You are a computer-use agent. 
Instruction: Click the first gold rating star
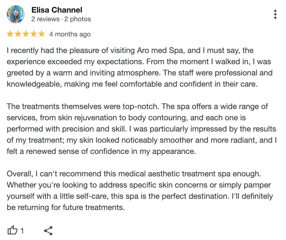[x=10, y=34]
